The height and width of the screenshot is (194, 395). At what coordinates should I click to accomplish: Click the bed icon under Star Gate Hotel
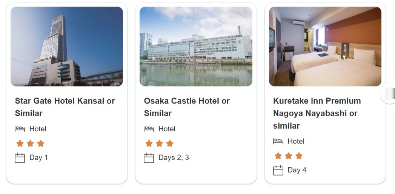[x=20, y=129]
